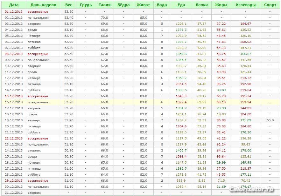This screenshot has height=196, width=281.
Task: Click the Вода column header
Action: click(x=162, y=5)
